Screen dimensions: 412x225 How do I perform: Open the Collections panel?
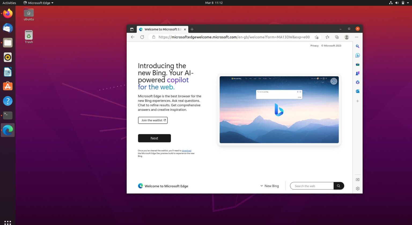[337, 37]
